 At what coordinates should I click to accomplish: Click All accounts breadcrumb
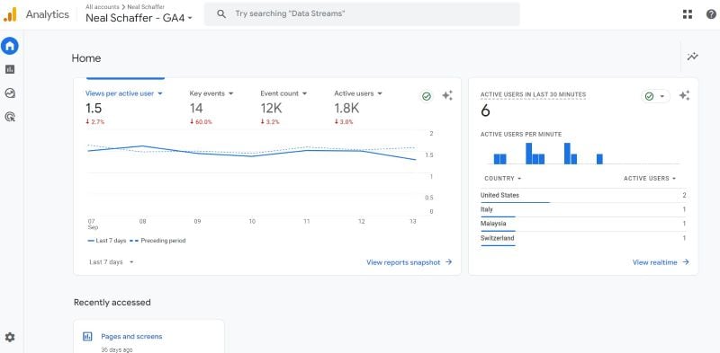point(102,7)
